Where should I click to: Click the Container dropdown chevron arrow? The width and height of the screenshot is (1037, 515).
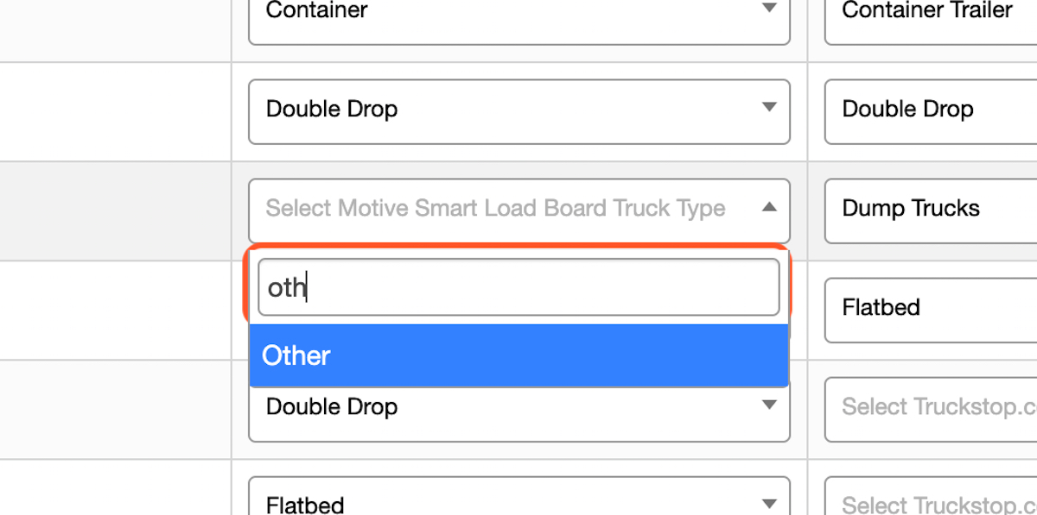tap(767, 7)
